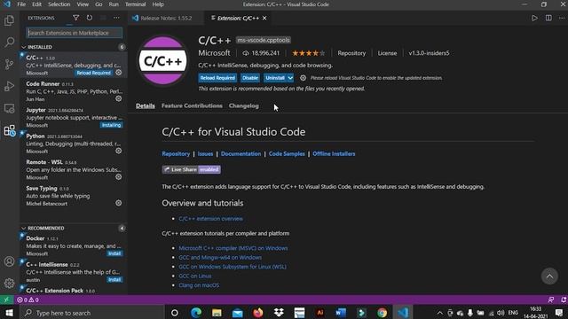
Task: Open the Offline Installers link
Action: pyautogui.click(x=334, y=153)
